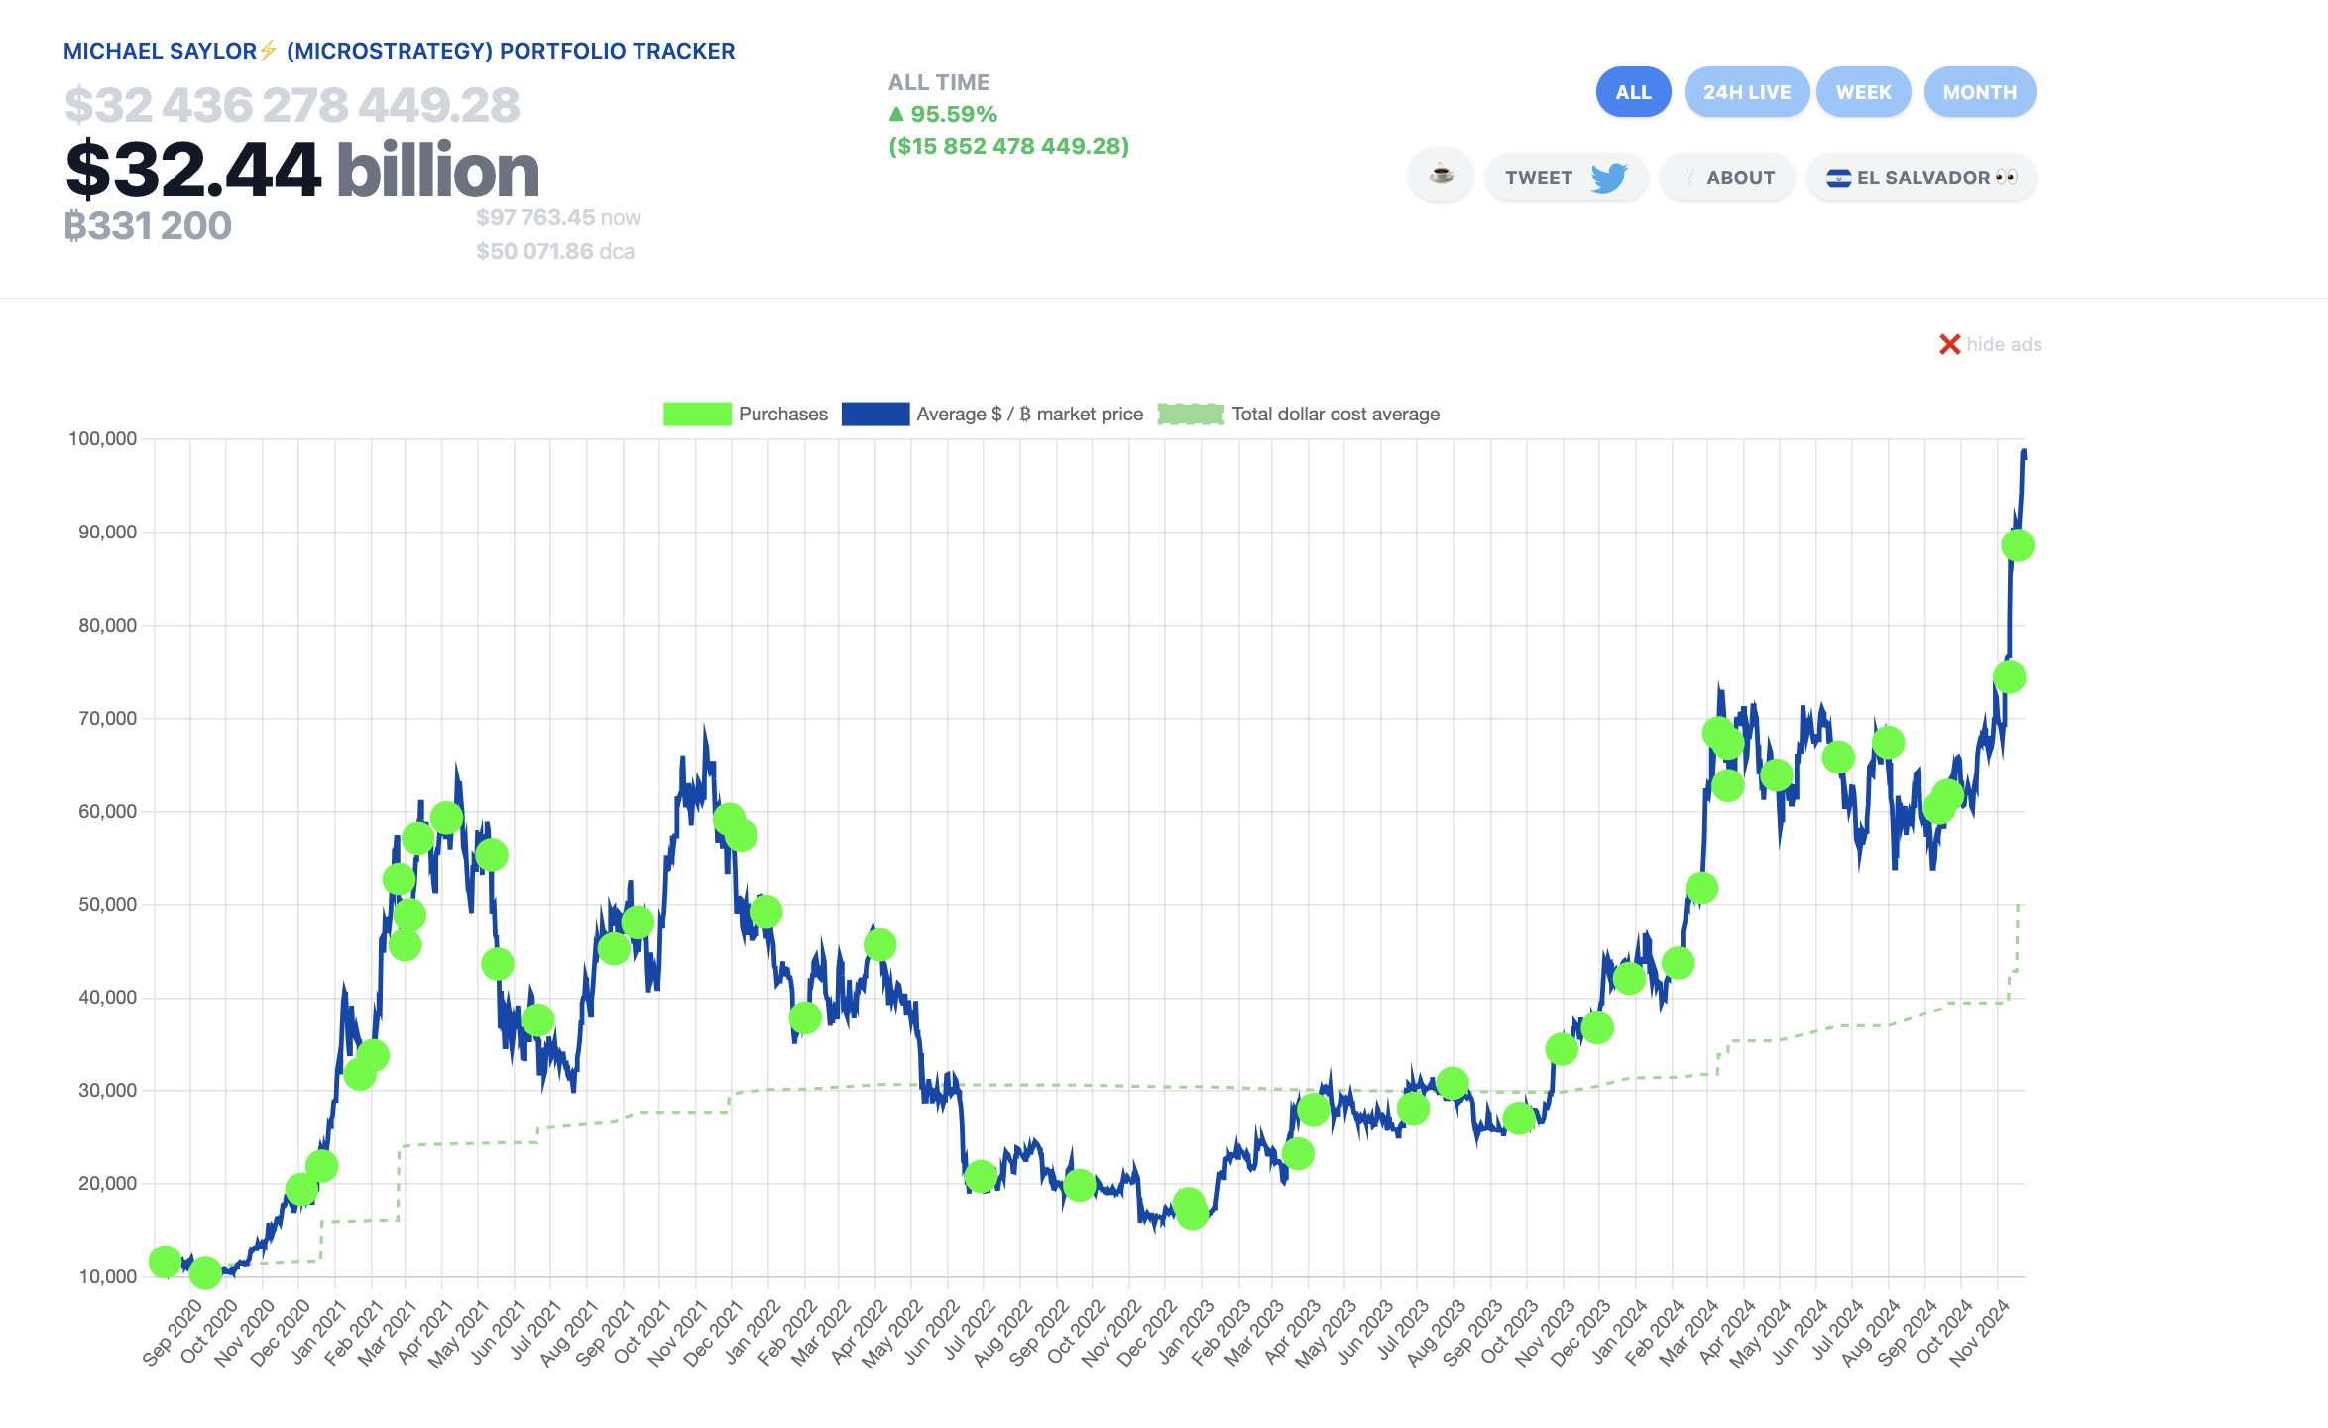Click the TWEET button
The width and height of the screenshot is (2328, 1428).
pyautogui.click(x=1539, y=178)
